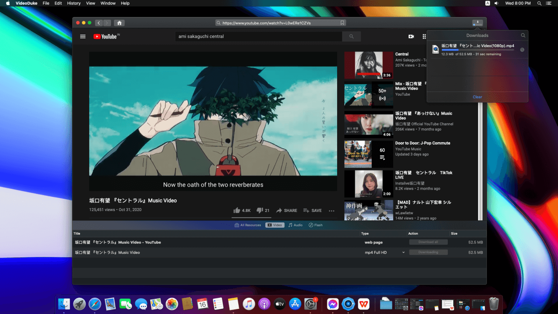558x314 pixels.
Task: Open App Store from the dock
Action: [295, 304]
